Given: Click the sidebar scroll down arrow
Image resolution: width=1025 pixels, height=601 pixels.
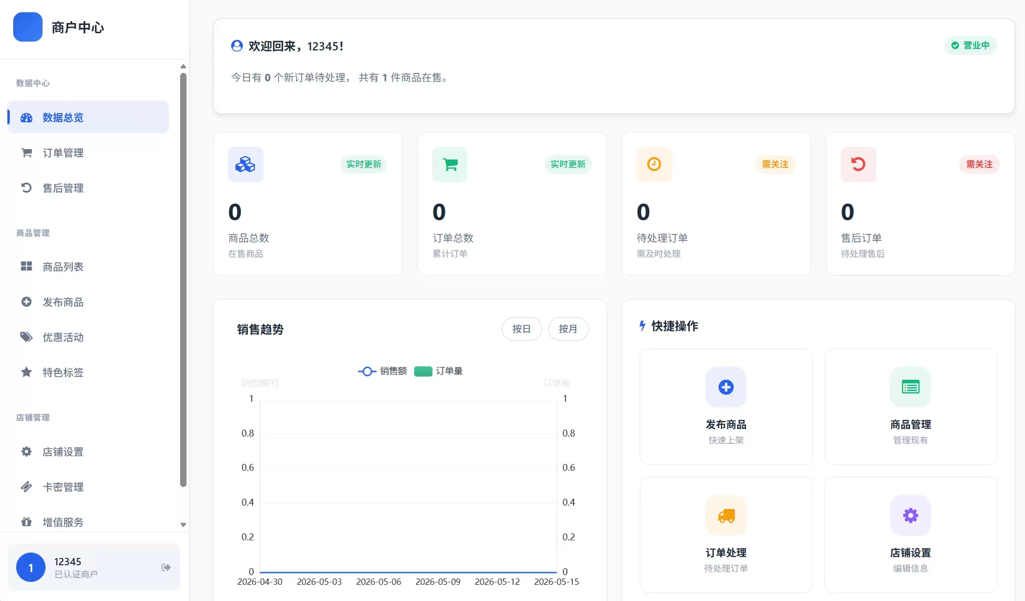Looking at the screenshot, I should click(x=183, y=525).
